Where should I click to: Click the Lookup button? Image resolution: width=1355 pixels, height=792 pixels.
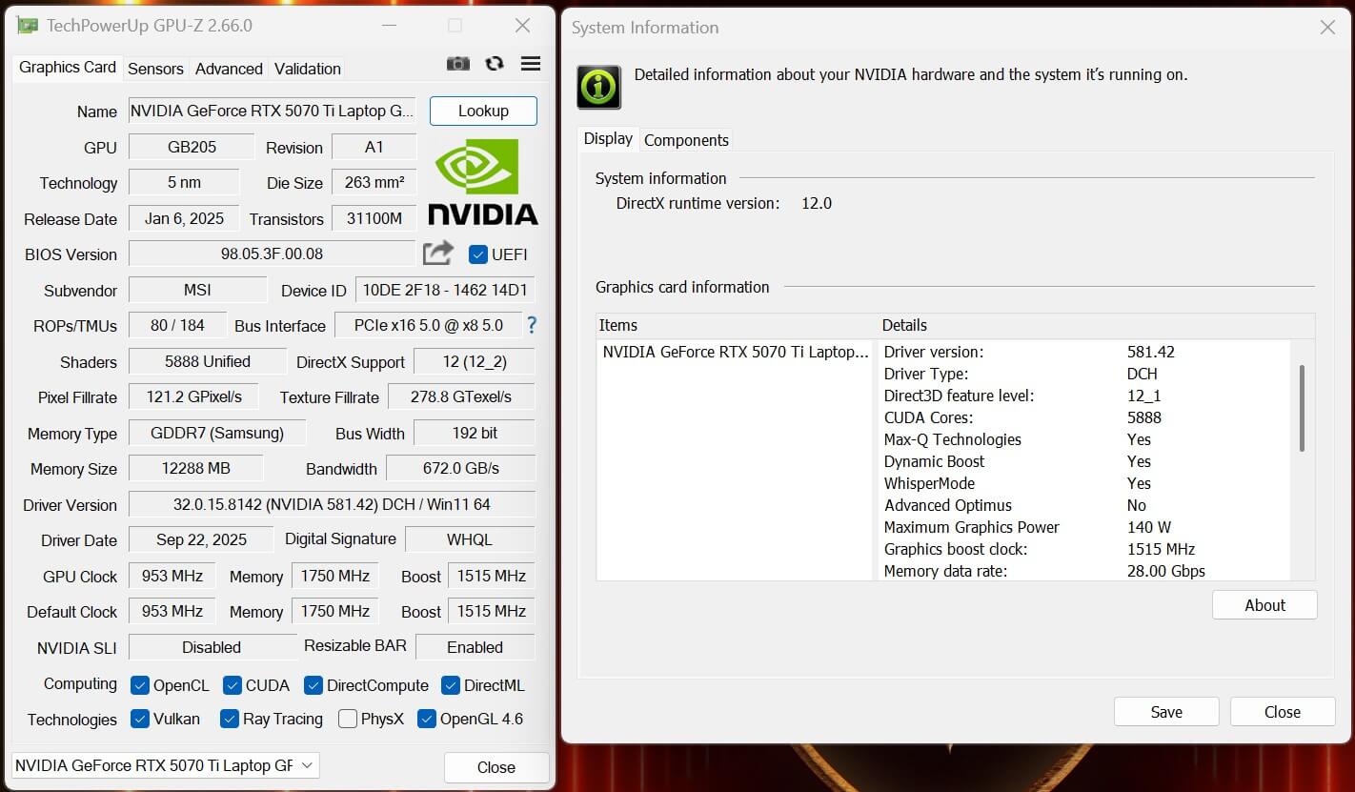pos(483,111)
